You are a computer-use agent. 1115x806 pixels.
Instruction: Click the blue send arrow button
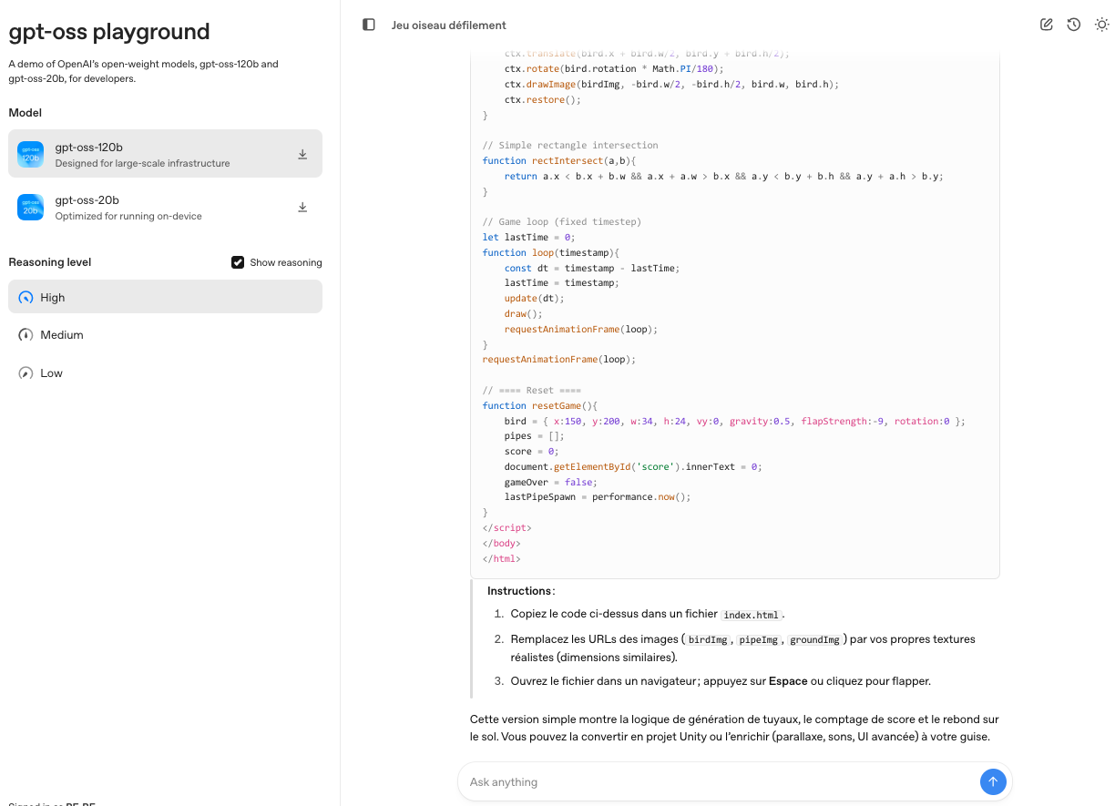tap(992, 781)
